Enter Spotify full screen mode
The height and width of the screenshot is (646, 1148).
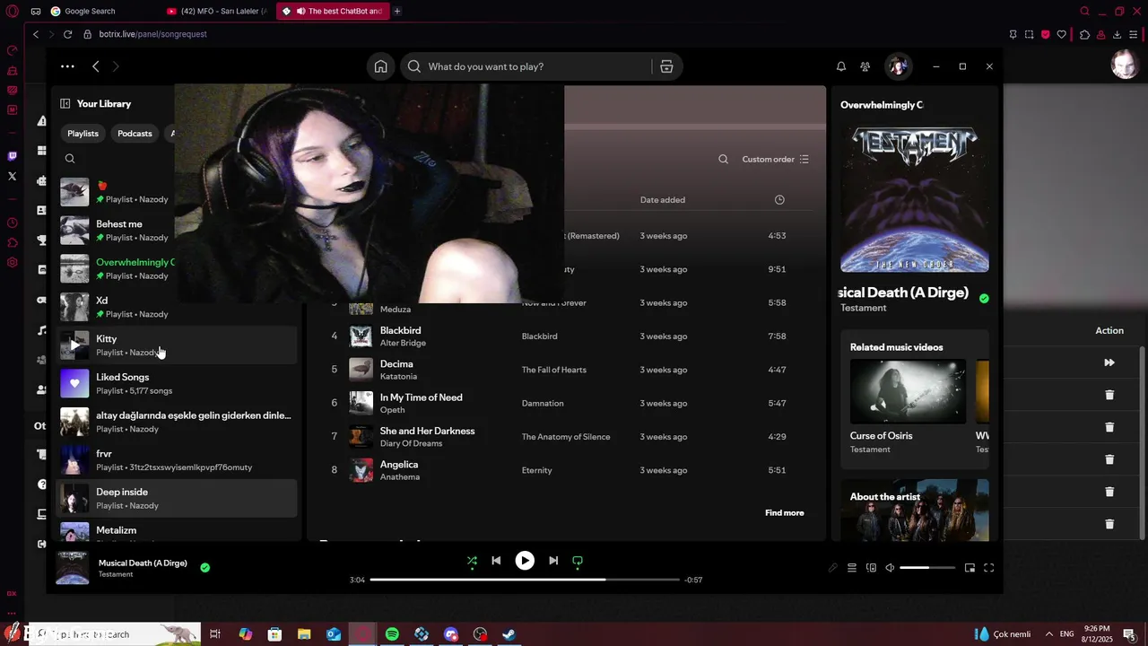989,568
